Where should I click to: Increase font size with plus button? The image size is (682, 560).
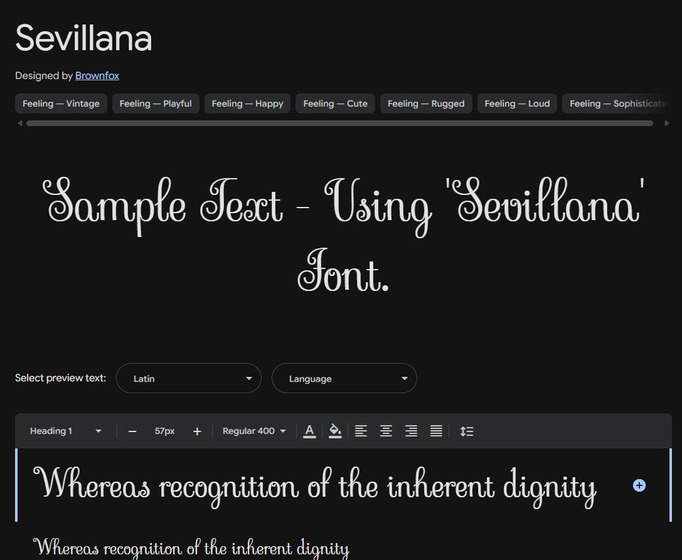(197, 431)
